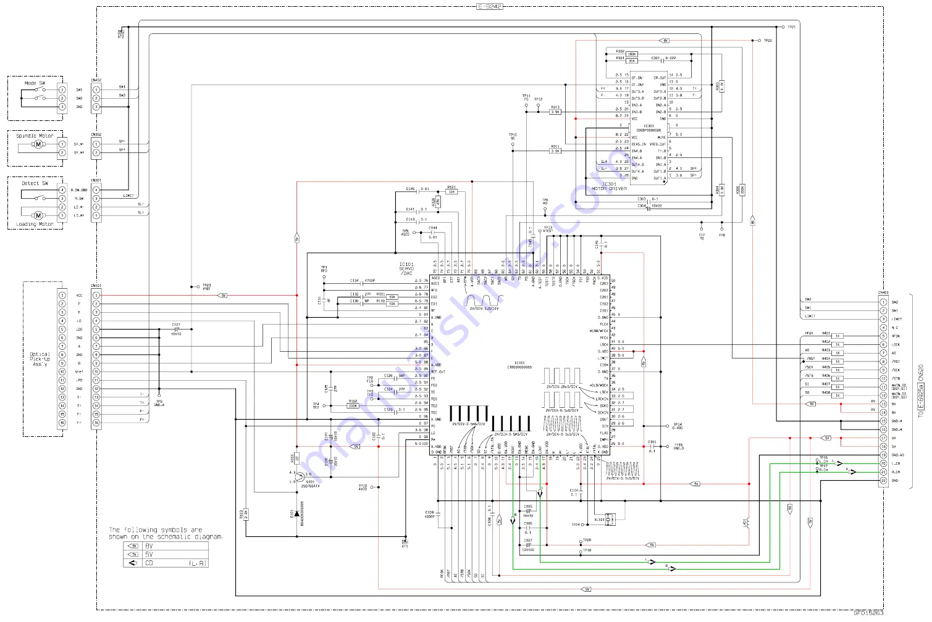Viewport: 932px width, 622px height.
Task: Click the Mode SW label
Action: [35, 83]
